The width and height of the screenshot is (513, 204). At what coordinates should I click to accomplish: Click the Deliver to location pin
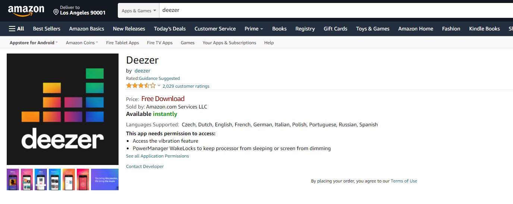56,12
